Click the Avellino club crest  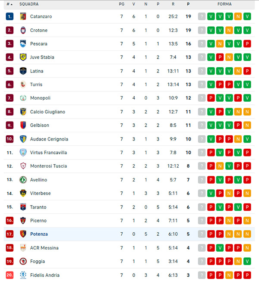[x=23, y=180]
